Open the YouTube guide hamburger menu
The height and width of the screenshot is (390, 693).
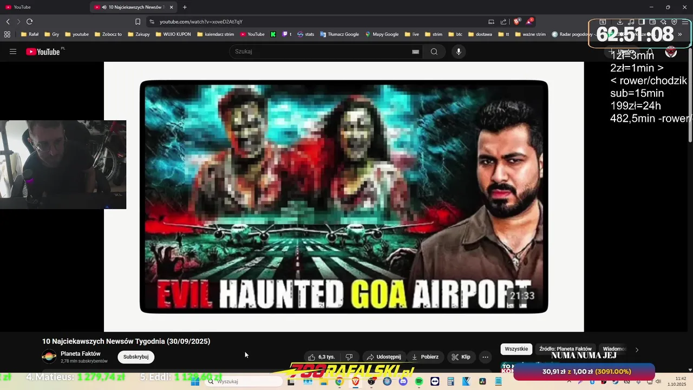tap(13, 51)
